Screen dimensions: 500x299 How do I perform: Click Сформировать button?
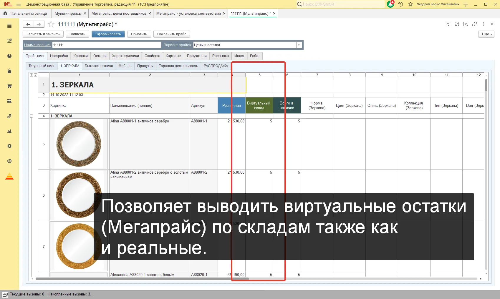pos(108,34)
